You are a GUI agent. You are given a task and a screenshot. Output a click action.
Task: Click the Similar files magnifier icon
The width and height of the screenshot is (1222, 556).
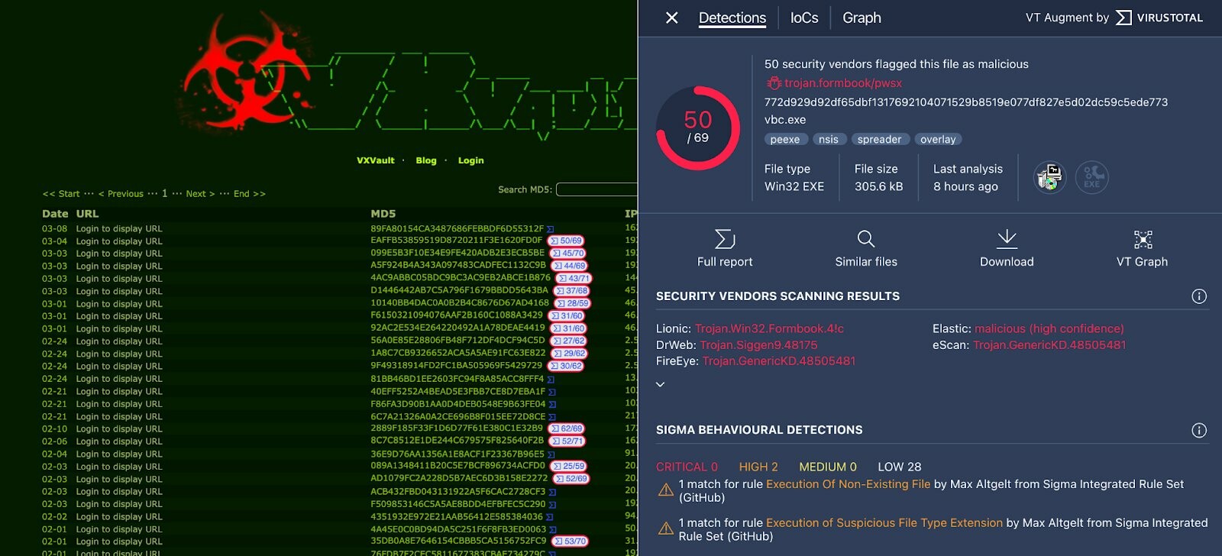tap(865, 239)
